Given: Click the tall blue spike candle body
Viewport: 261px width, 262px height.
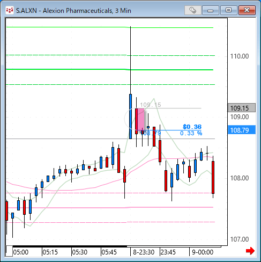Looking at the screenshot, I should pos(130,117).
